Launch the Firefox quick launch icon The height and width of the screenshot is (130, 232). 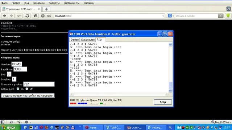pyautogui.click(x=46, y=127)
